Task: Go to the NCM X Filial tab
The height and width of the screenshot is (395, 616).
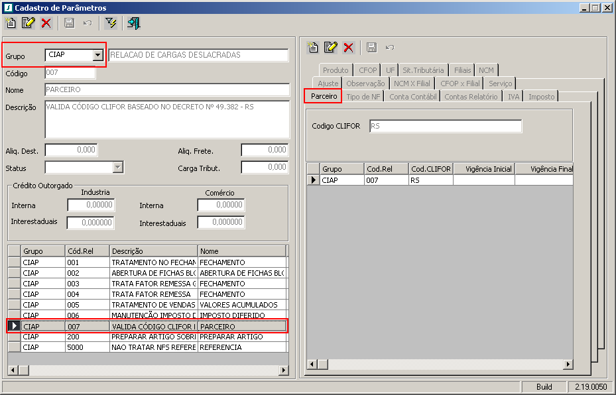Action: point(412,84)
